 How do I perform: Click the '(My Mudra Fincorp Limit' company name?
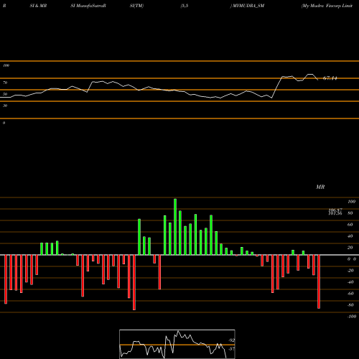pyautogui.click(x=327, y=6)
